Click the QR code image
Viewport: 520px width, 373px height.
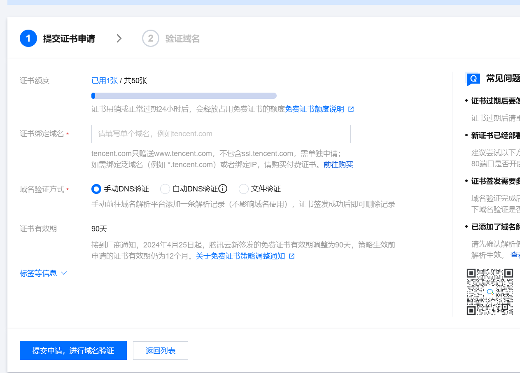[490, 292]
